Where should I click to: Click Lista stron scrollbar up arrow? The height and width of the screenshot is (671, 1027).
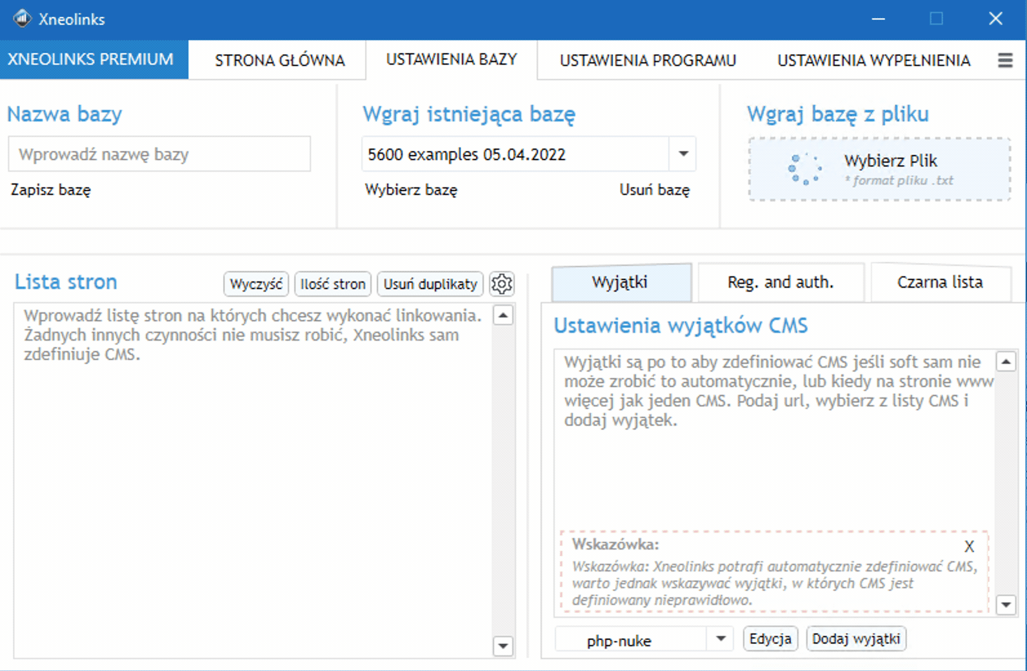(x=503, y=315)
